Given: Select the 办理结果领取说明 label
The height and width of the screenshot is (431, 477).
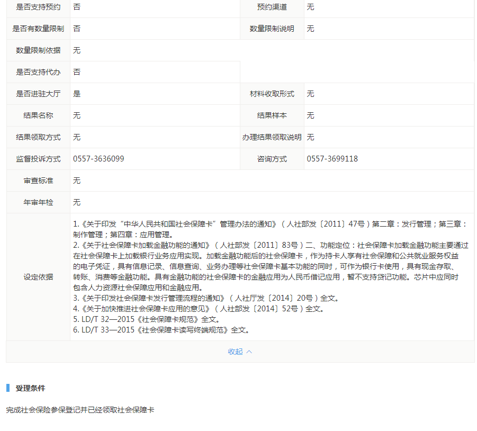Looking at the screenshot, I should (272, 137).
